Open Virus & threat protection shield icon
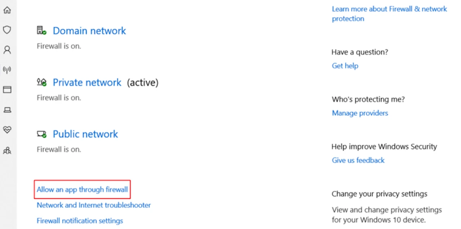This screenshot has height=229, width=461. pyautogui.click(x=7, y=30)
